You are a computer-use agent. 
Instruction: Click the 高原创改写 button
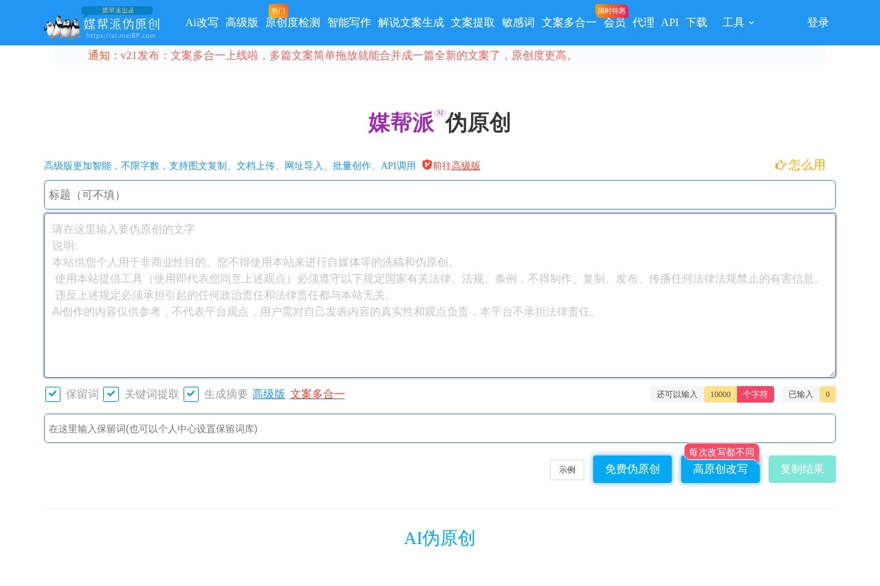tap(720, 469)
